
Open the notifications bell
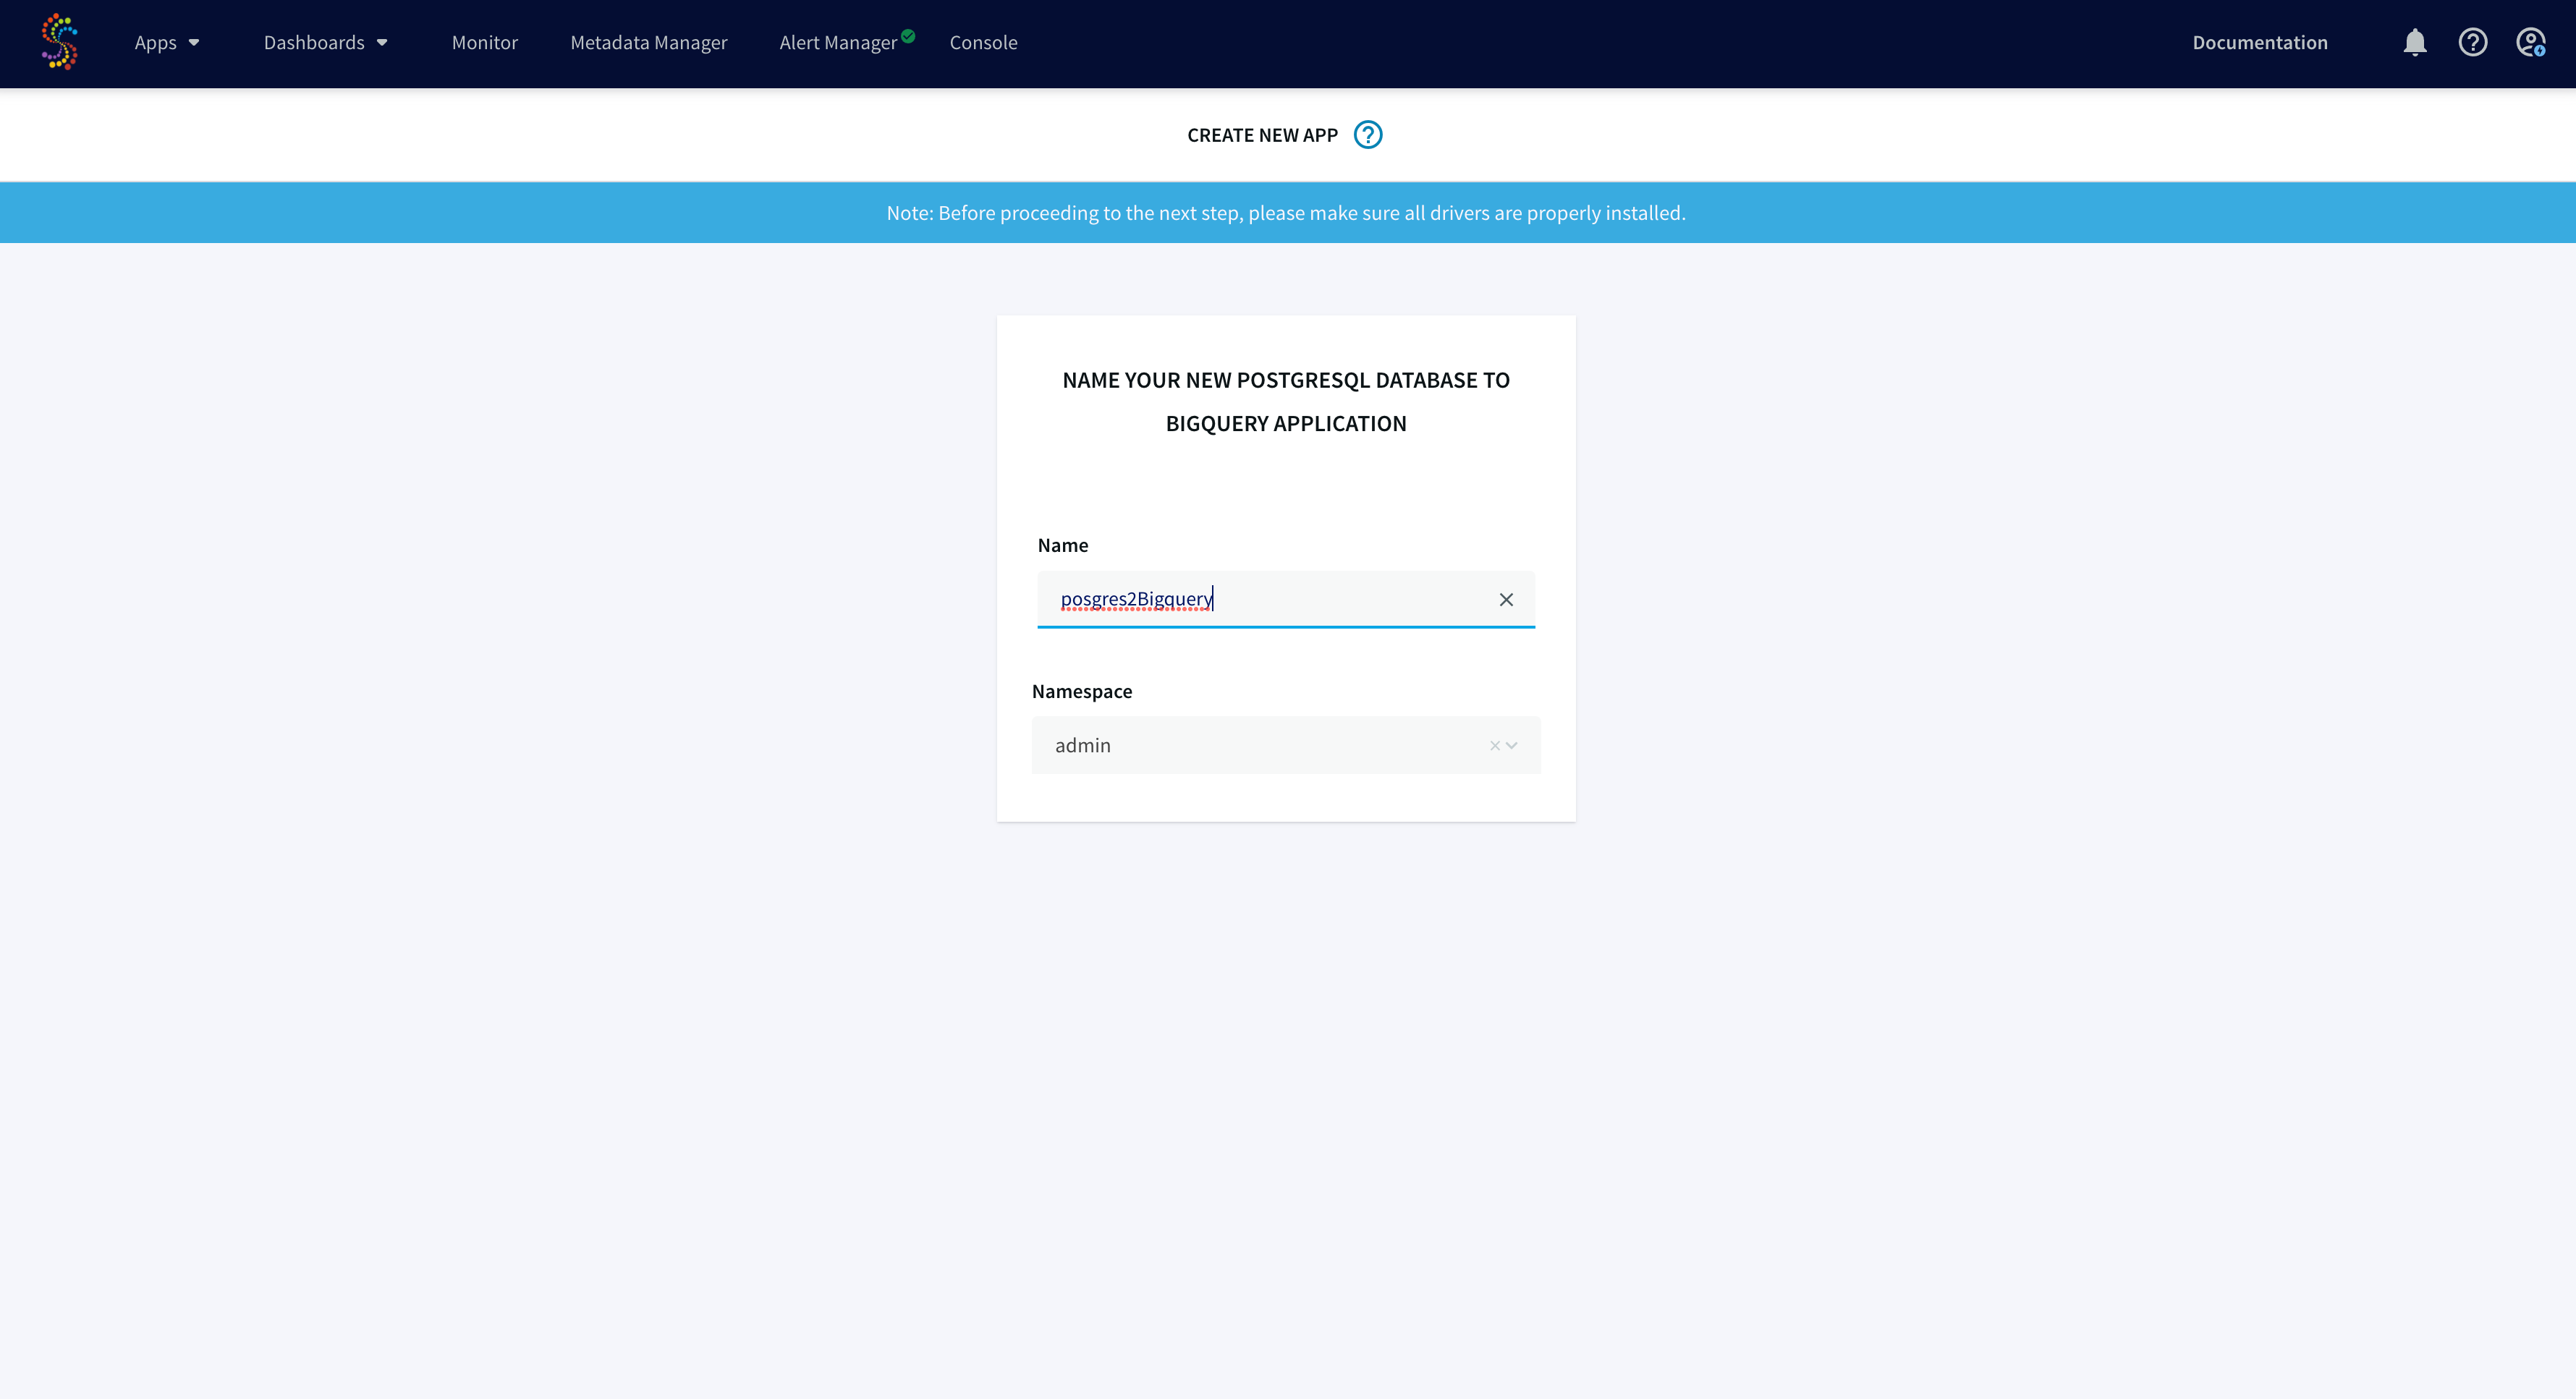pos(2415,42)
